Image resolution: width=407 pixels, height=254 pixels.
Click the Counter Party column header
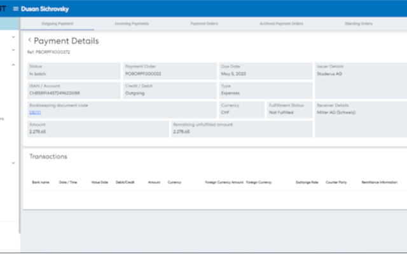[x=336, y=182]
